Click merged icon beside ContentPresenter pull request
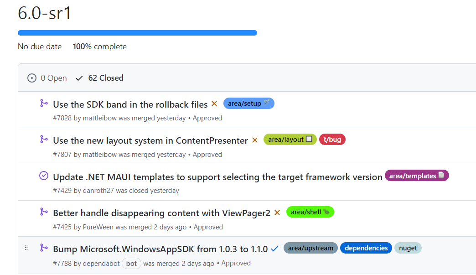The height and width of the screenshot is (275, 476). coord(44,140)
